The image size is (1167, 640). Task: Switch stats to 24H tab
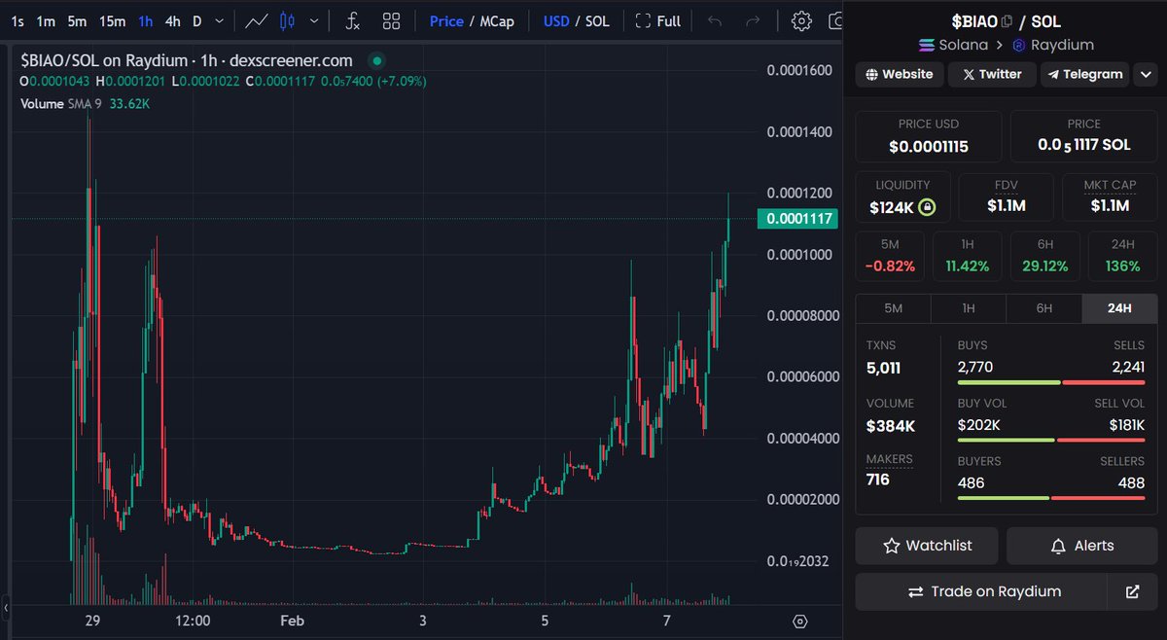1119,308
